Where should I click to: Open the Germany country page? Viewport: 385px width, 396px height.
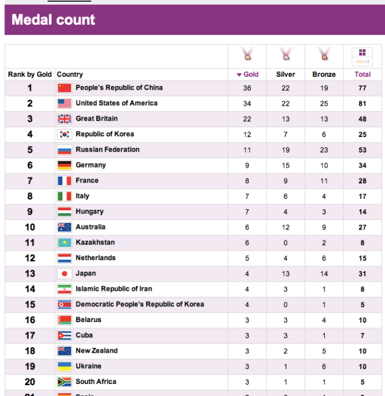(x=90, y=165)
